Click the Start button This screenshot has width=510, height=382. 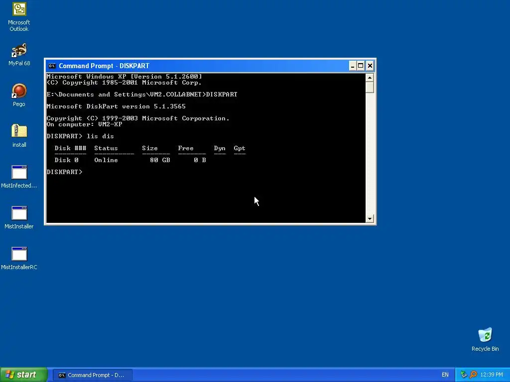click(23, 375)
